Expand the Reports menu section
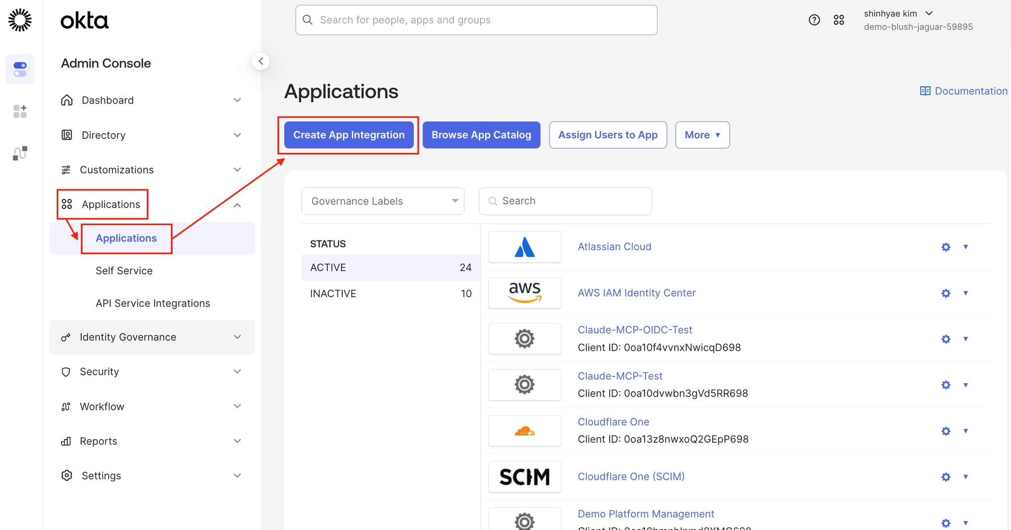Image resolution: width=1011 pixels, height=530 pixels. click(x=152, y=441)
